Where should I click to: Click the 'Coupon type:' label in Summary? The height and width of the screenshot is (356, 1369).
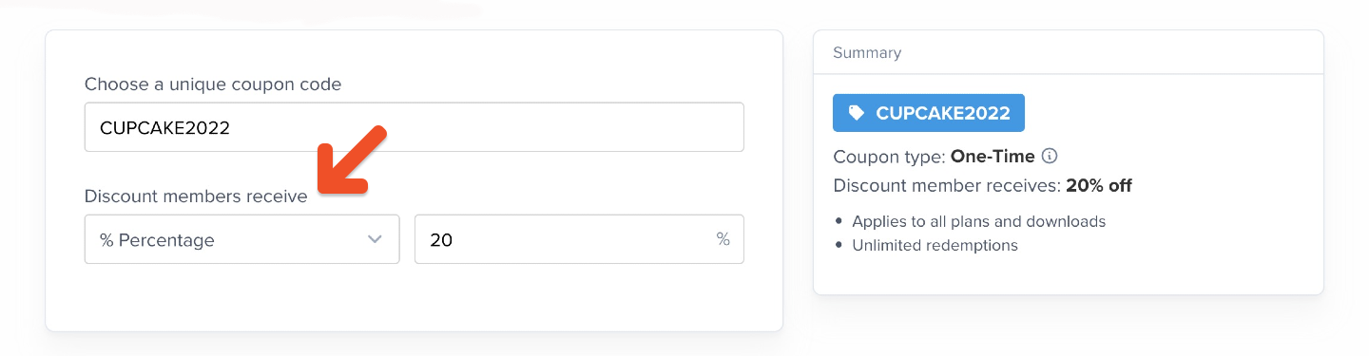889,157
